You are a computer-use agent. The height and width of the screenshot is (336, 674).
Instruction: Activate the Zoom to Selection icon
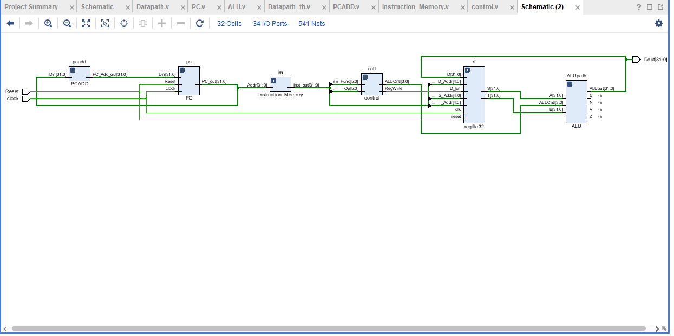104,23
